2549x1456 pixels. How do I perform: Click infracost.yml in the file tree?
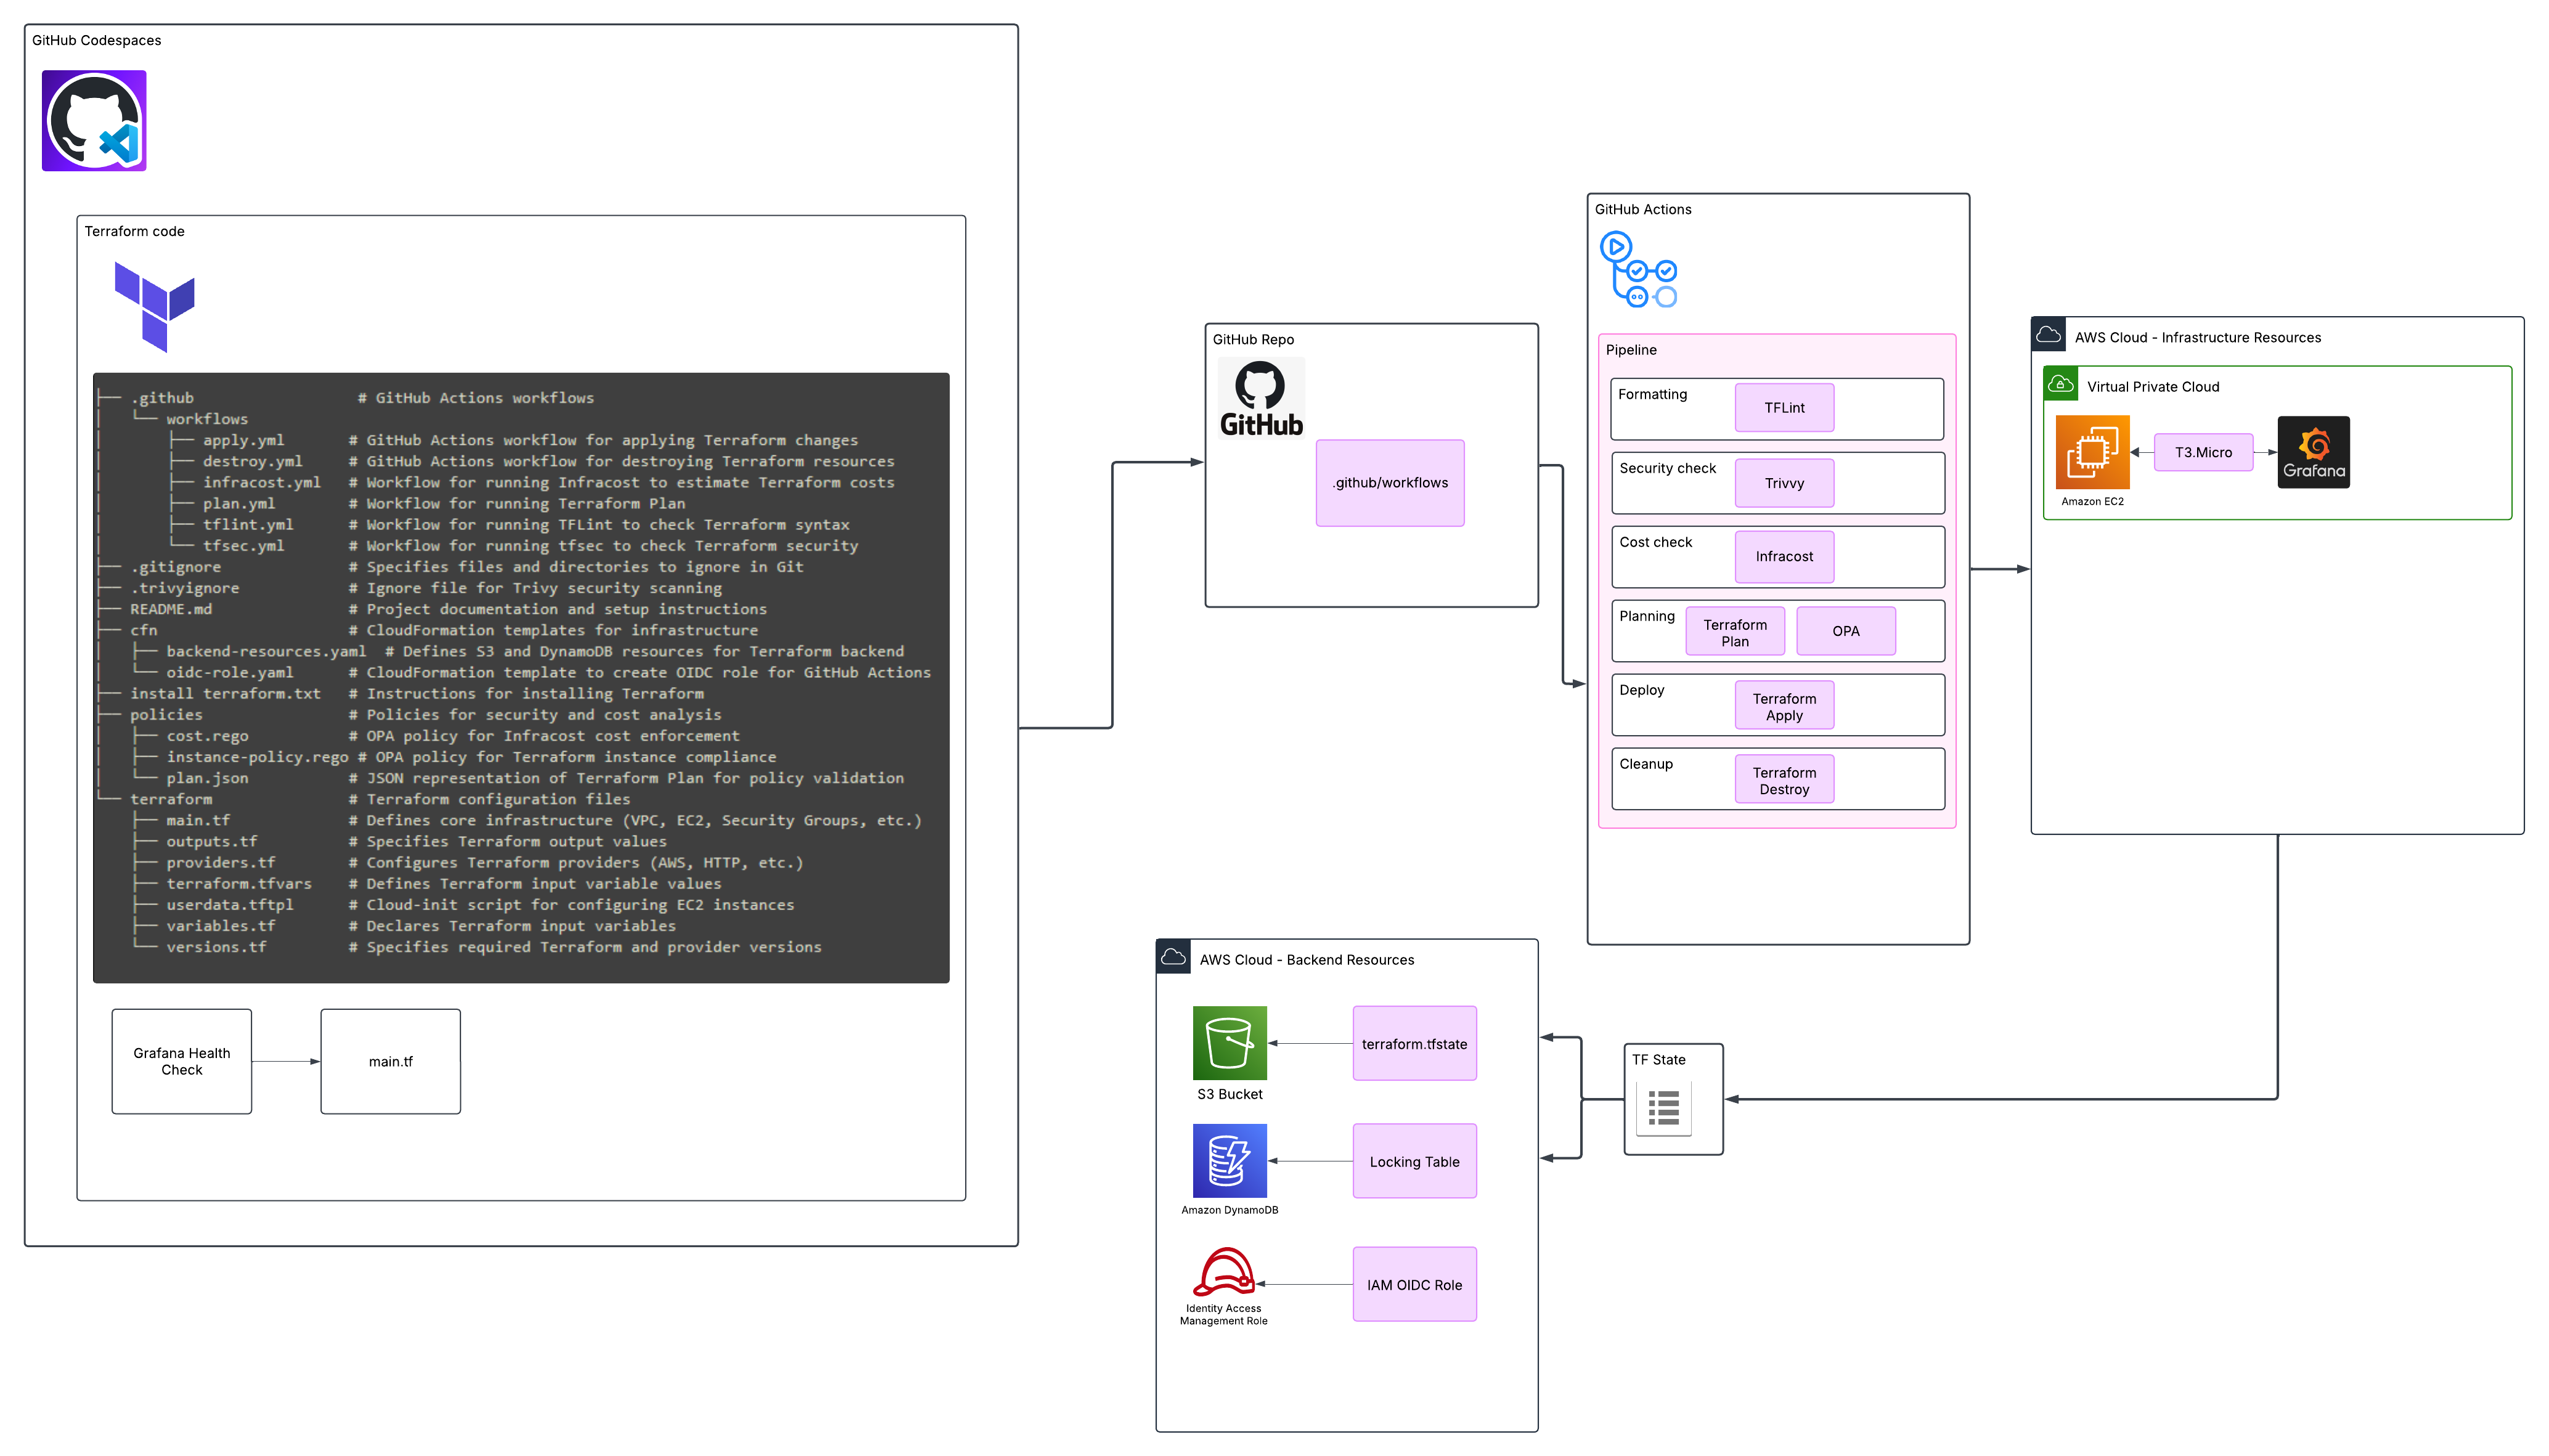261,482
